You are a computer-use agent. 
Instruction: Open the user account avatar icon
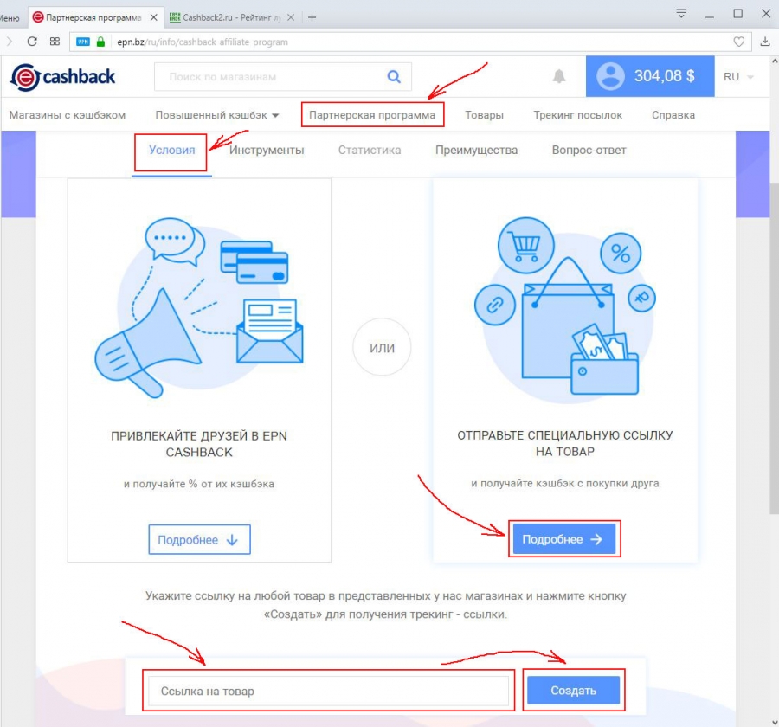[610, 76]
